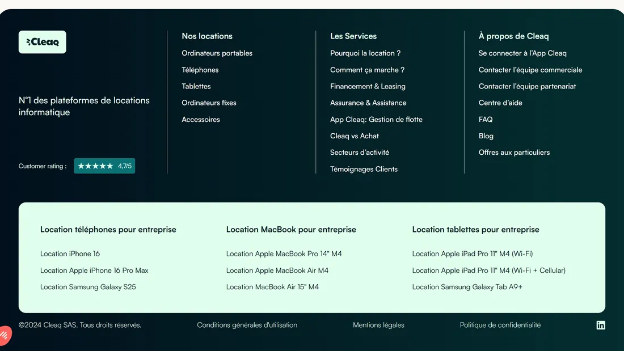This screenshot has width=624, height=351.
Task: Open Pourquoi la location ? page
Action: 365,53
